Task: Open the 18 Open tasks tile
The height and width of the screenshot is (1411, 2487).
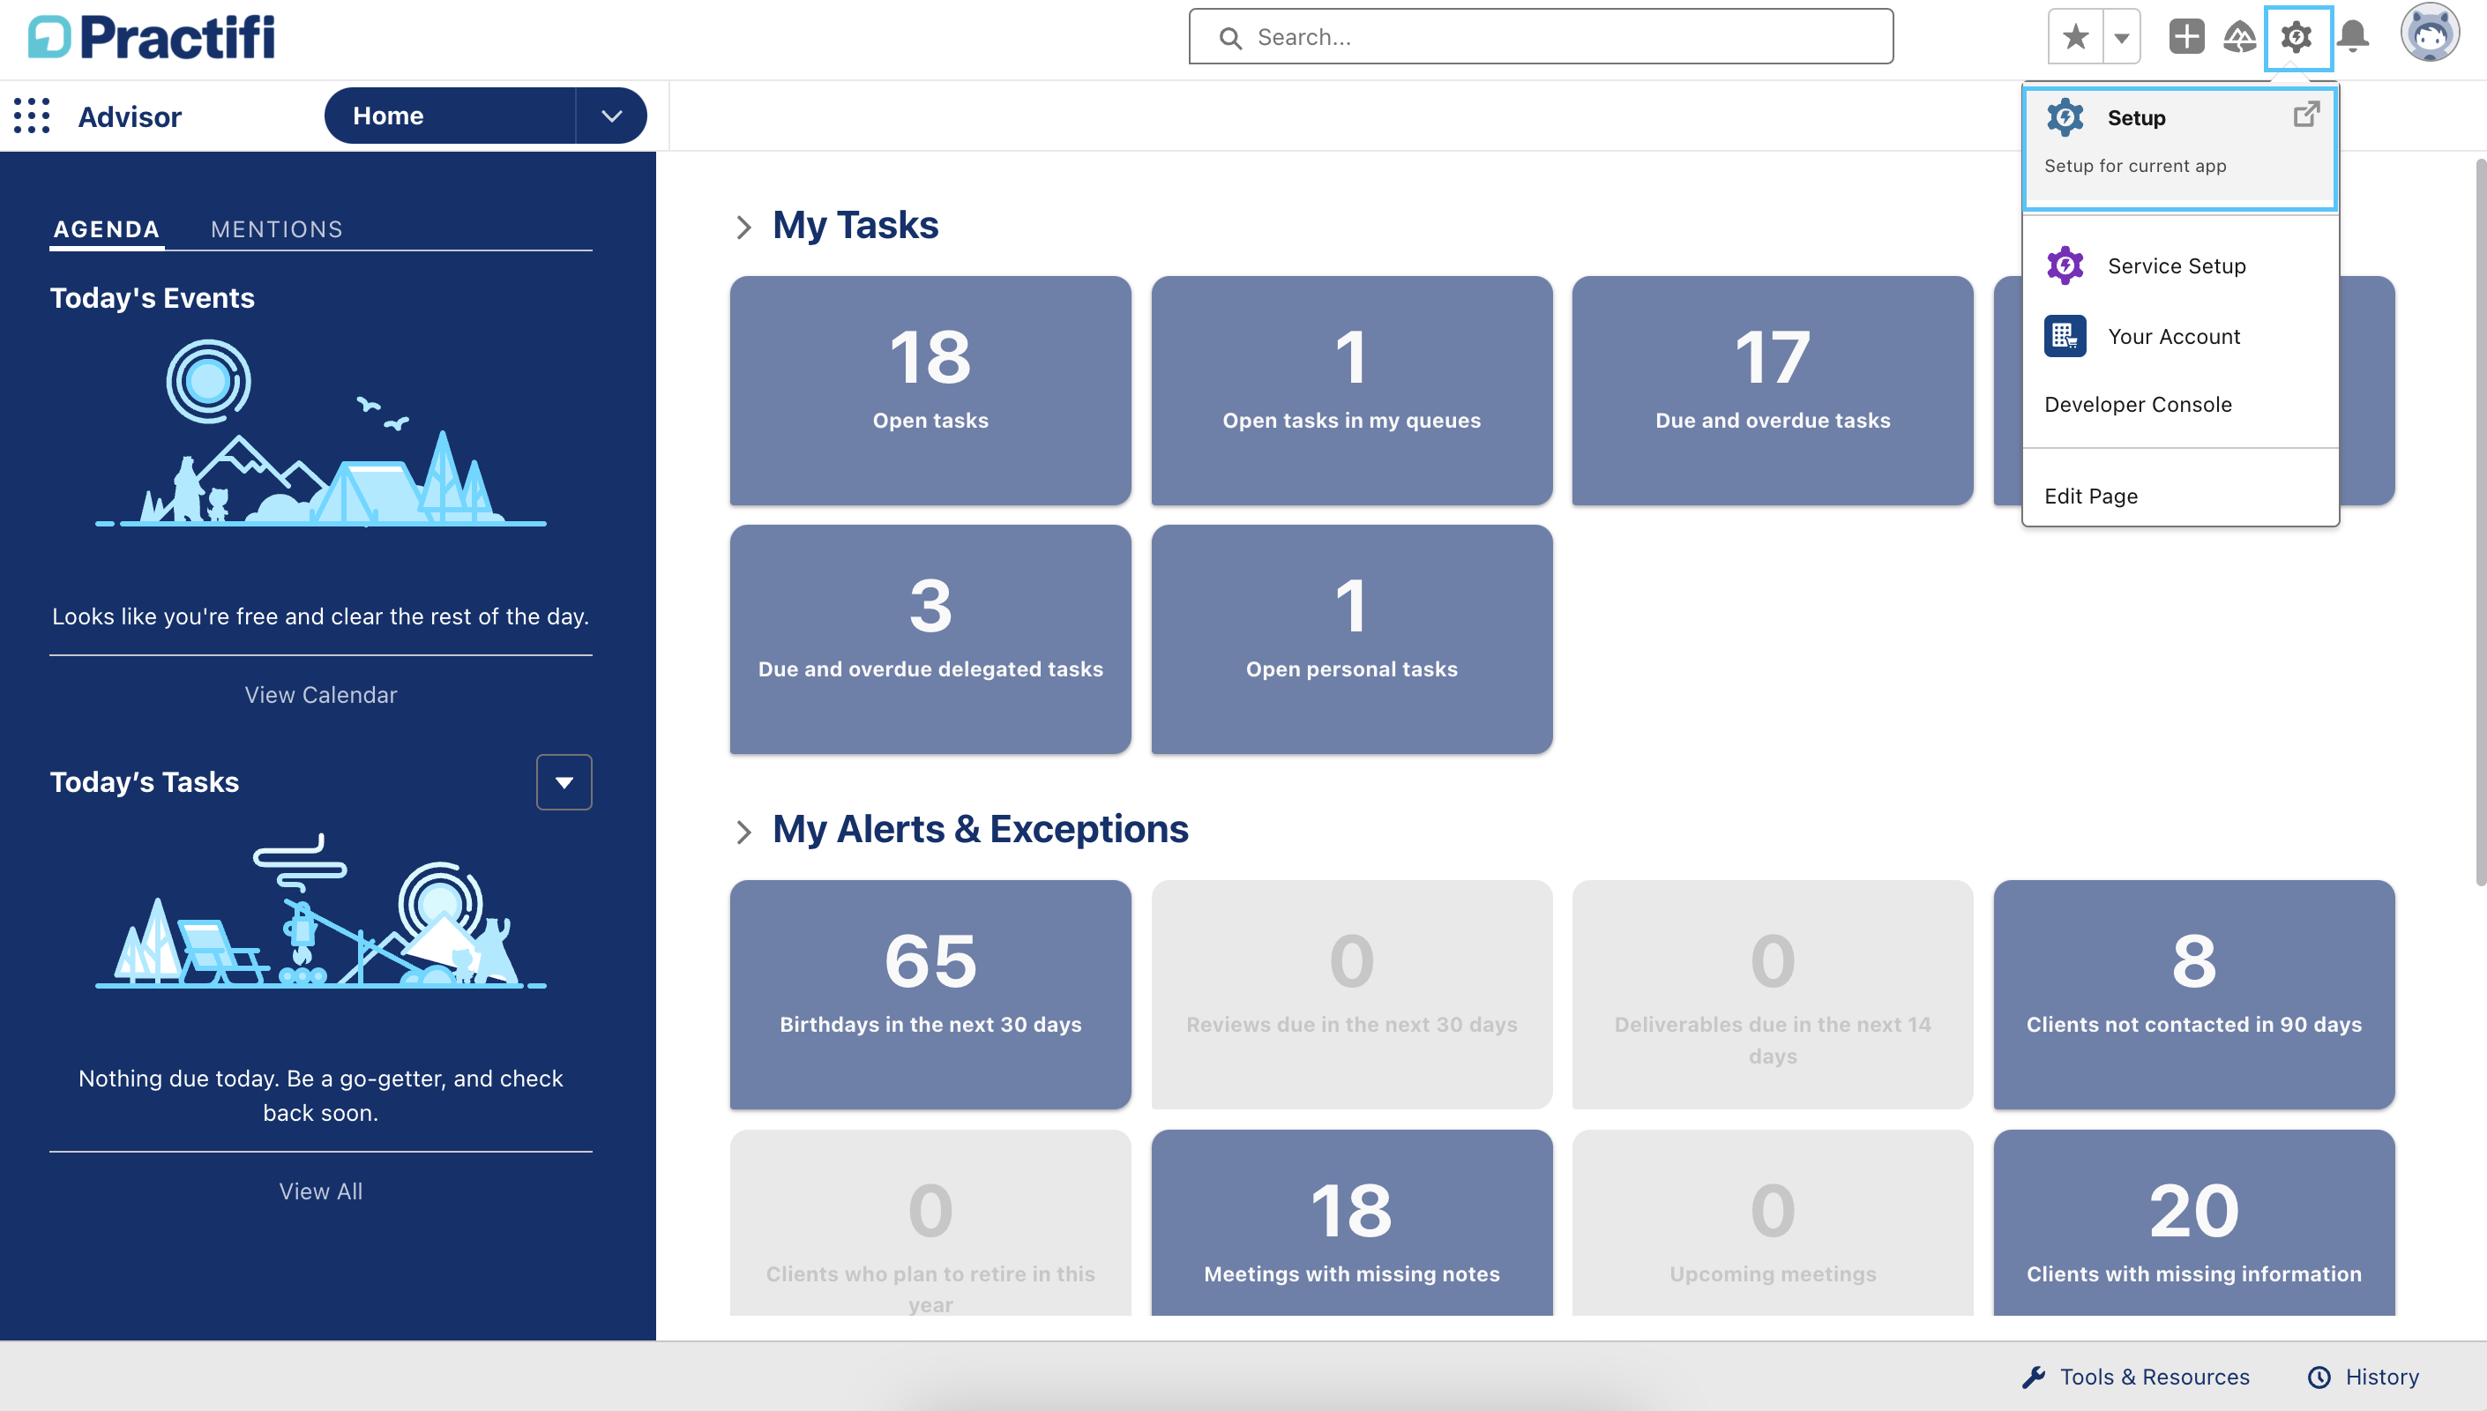Action: [x=930, y=391]
